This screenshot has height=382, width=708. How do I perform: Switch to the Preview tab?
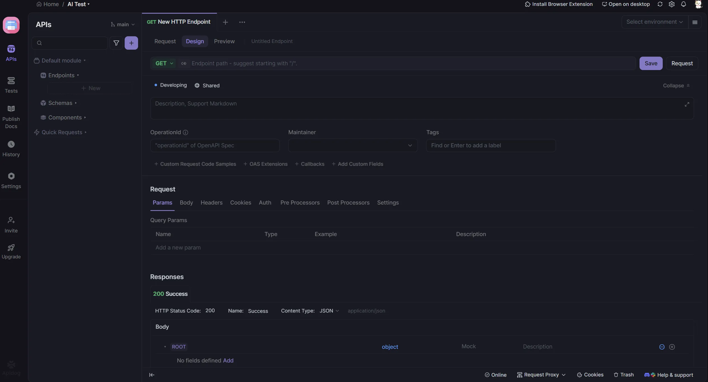pos(224,41)
